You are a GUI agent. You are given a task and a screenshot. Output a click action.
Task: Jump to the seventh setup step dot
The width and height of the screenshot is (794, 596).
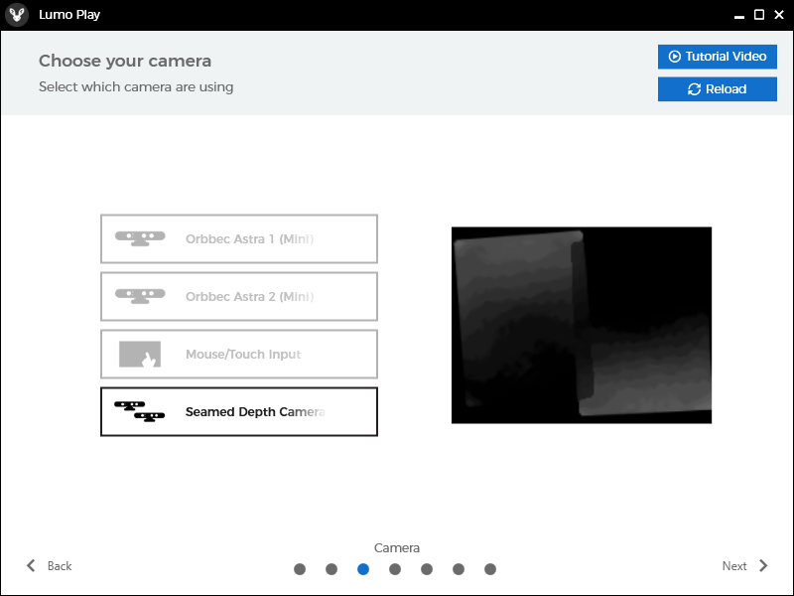pos(490,569)
